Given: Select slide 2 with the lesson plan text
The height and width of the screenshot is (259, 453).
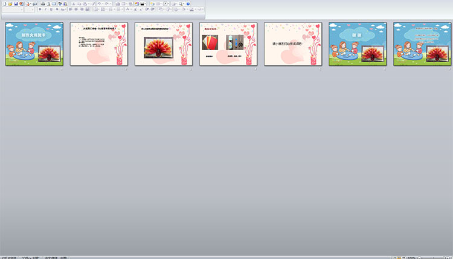Looking at the screenshot, I should [99, 44].
